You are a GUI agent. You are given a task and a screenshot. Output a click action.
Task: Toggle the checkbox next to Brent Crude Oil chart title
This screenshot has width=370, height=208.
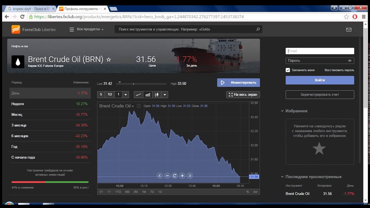(138, 106)
